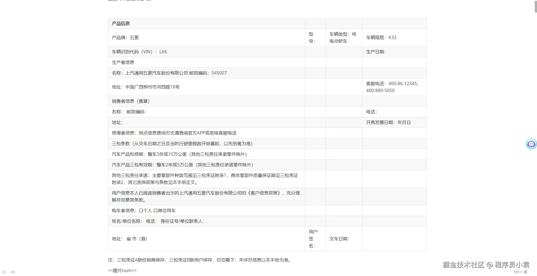537x276 pixels.
Task: Click the 客服电话 400-86-12345 cell
Action: click(394, 87)
